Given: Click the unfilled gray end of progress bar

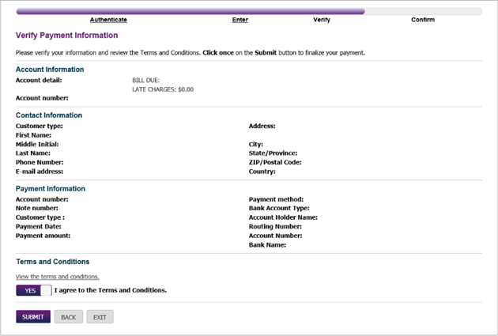Looking at the screenshot, I should pos(423,12).
